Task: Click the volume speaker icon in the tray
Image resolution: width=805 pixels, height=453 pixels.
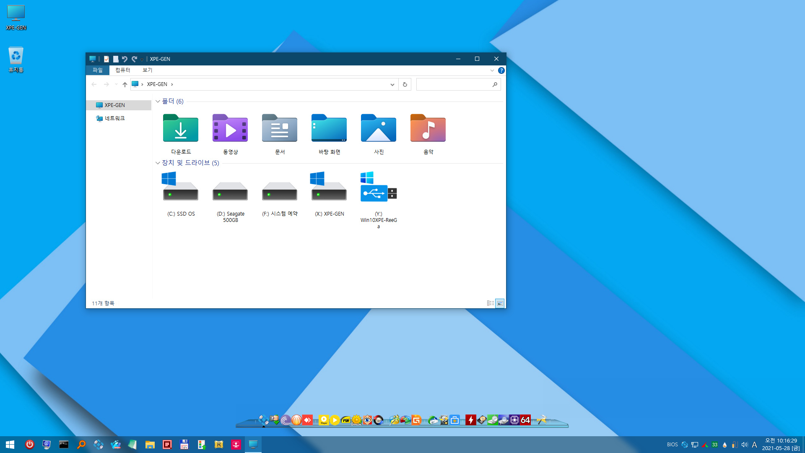Action: [x=745, y=445]
